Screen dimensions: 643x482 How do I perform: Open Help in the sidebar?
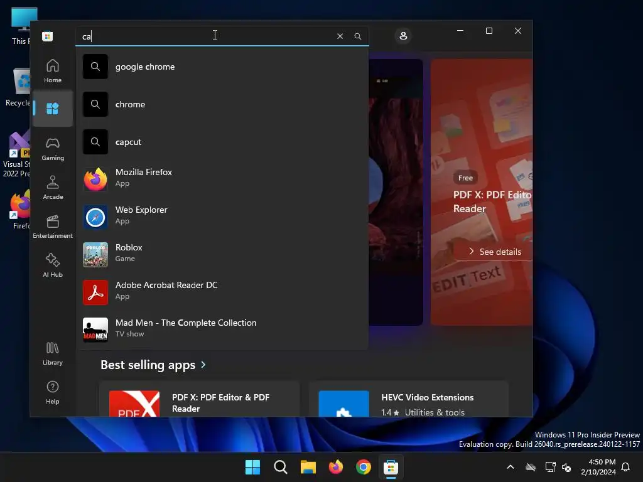click(53, 392)
